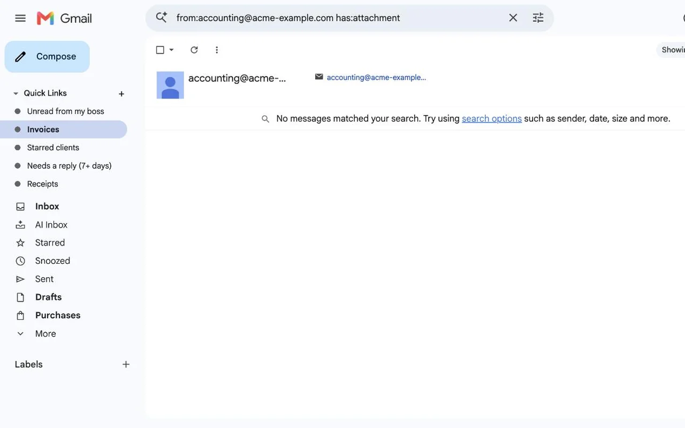Image resolution: width=685 pixels, height=428 pixels.
Task: Select the Invoices quick link
Action: (x=64, y=129)
